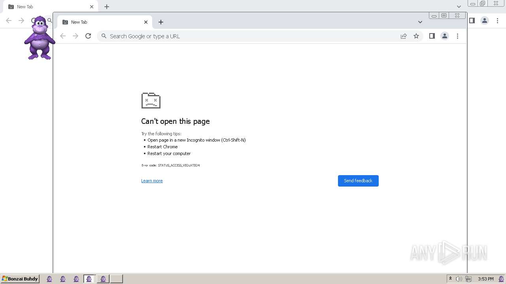Image resolution: width=506 pixels, height=284 pixels.
Task: Bookmark this tab with the star icon
Action: pyautogui.click(x=416, y=36)
